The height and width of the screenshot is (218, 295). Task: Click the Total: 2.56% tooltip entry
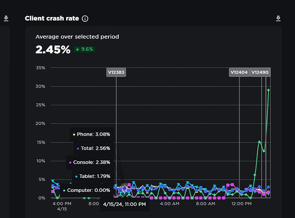coord(94,148)
